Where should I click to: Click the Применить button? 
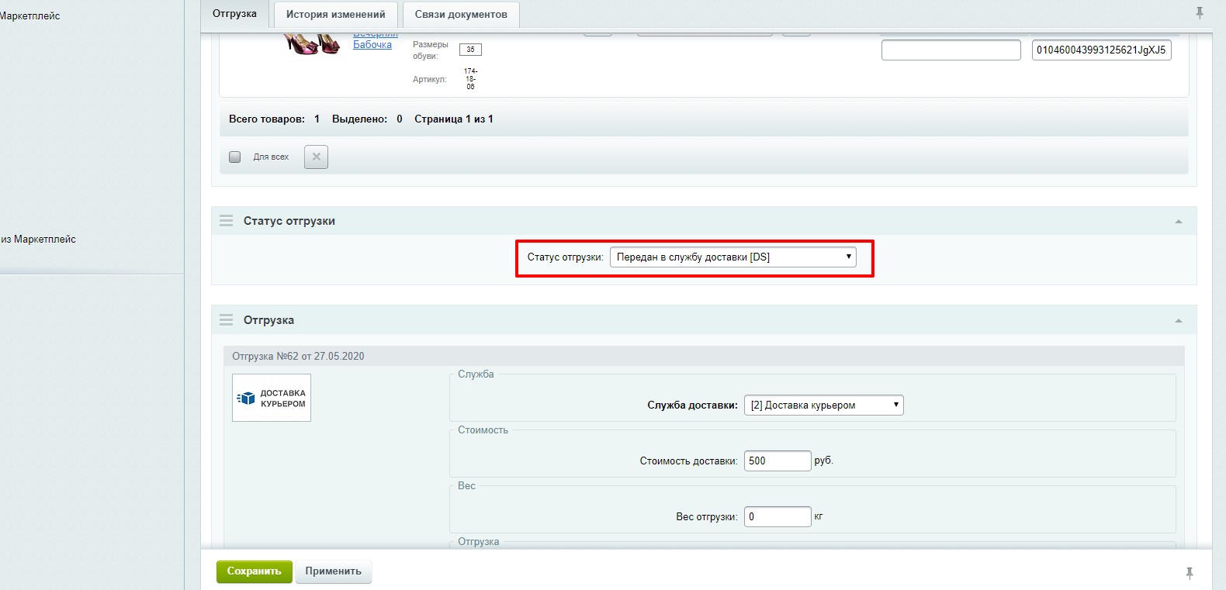[x=333, y=571]
